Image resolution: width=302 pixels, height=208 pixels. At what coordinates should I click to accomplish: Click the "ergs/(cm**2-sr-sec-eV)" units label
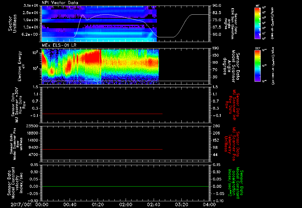pos(273,66)
